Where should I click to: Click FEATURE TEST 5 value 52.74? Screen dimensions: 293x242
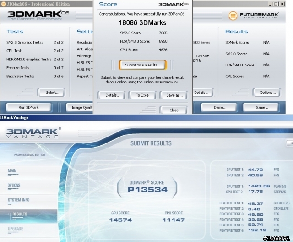255,225
